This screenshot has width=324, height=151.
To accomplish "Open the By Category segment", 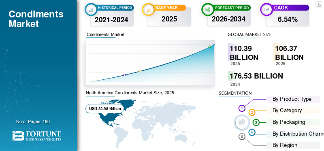I will (293, 111).
